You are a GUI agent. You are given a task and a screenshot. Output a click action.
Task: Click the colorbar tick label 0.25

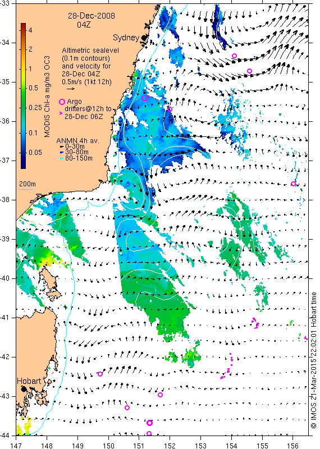coord(35,107)
